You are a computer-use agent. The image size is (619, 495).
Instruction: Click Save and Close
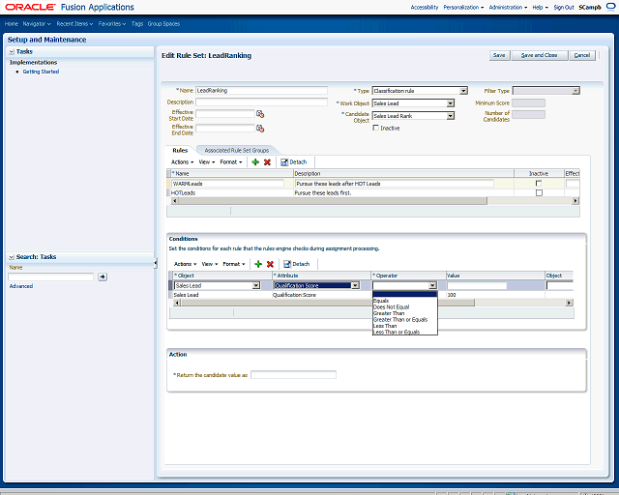coord(540,55)
